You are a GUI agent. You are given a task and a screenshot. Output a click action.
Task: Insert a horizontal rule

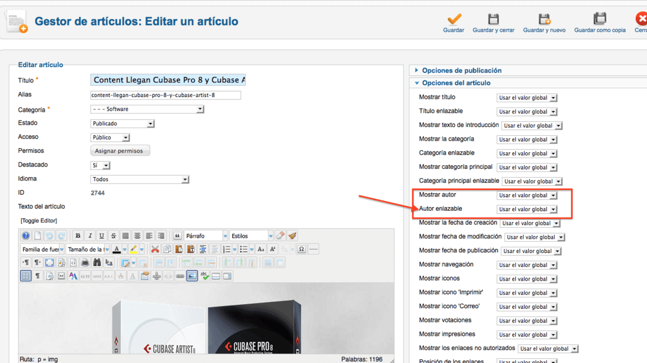pyautogui.click(x=314, y=249)
